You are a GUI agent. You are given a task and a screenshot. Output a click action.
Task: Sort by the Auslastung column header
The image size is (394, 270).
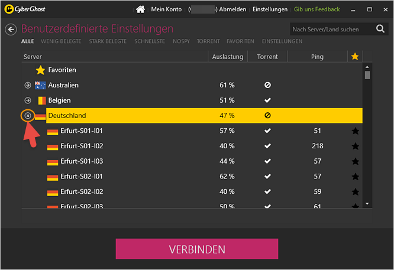(x=228, y=57)
